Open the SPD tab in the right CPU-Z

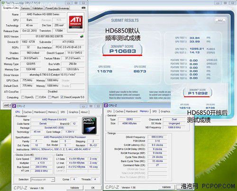coord(155,111)
